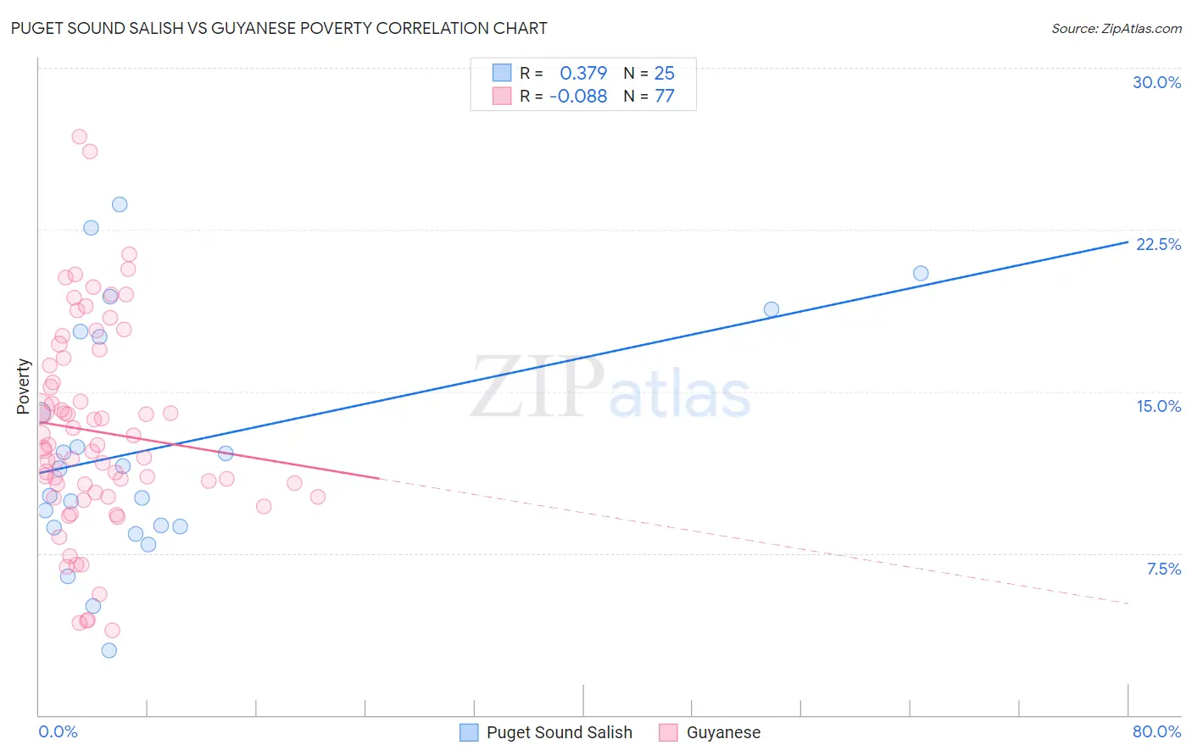Viewport: 1192px width, 756px height.
Task: Click the blue data point near 19% mid-chart
Action: click(x=771, y=309)
